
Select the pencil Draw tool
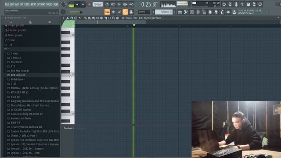click(x=86, y=18)
